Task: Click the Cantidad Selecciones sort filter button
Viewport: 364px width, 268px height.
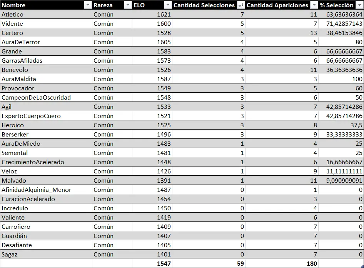Action: [240, 5]
